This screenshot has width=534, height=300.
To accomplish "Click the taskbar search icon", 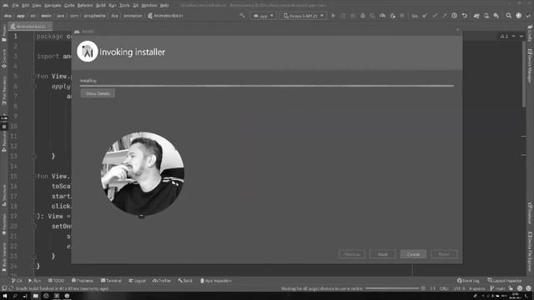I will [15, 296].
